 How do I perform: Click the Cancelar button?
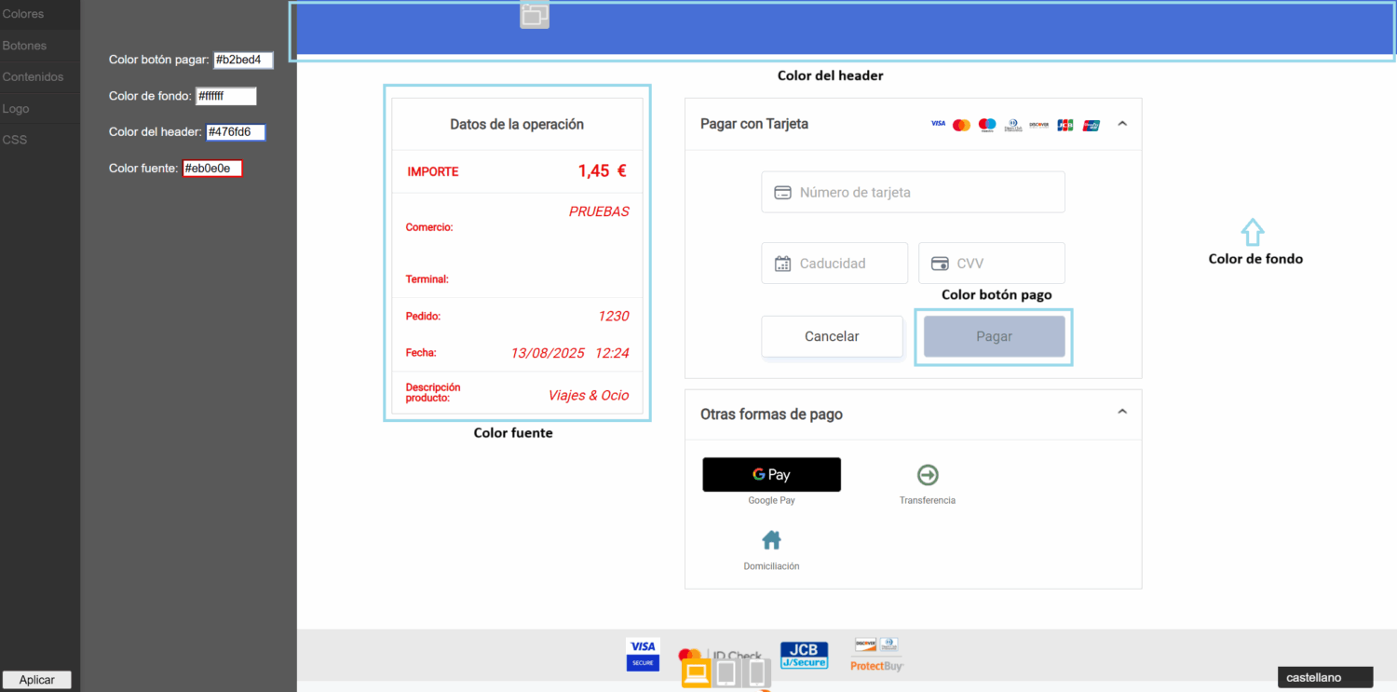tap(832, 336)
